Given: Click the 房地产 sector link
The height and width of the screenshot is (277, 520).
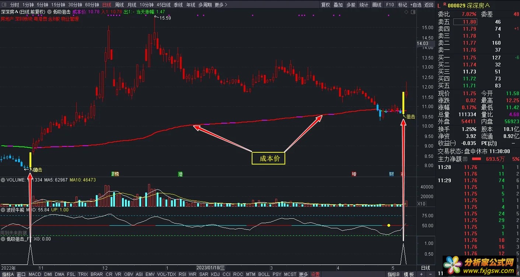Looking at the screenshot, I should tap(7, 19).
